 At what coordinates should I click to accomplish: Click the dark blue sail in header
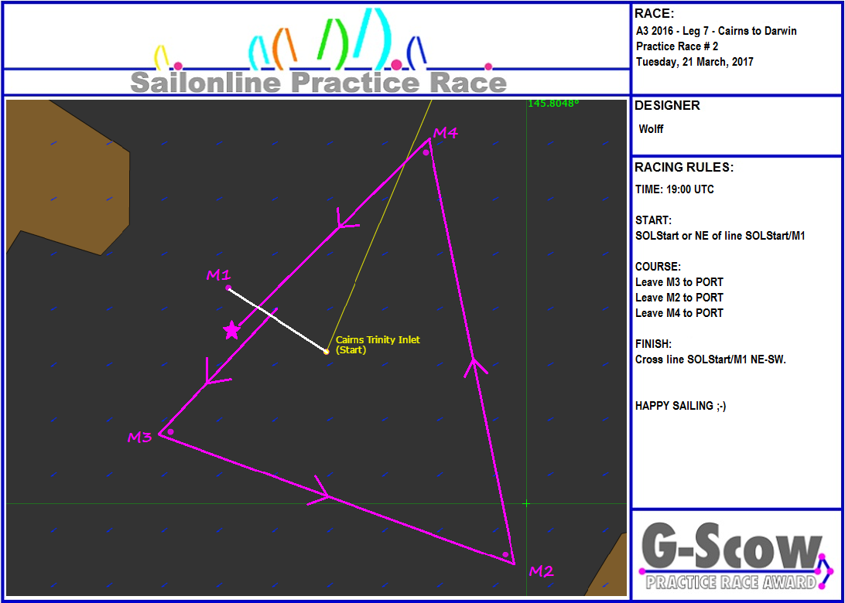coord(416,53)
